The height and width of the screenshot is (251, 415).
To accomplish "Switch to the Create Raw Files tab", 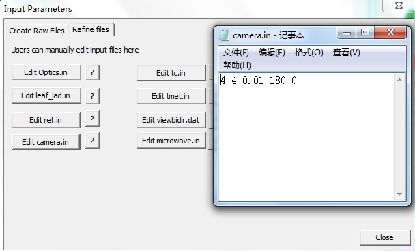I will point(37,31).
